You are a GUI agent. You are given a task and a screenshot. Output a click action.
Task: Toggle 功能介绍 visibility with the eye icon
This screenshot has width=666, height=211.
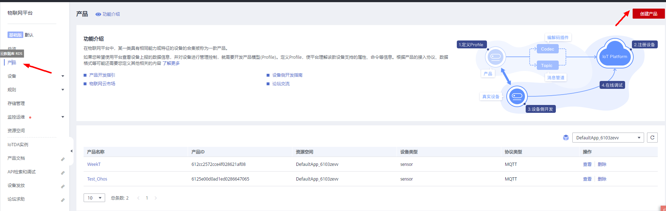pyautogui.click(x=98, y=14)
